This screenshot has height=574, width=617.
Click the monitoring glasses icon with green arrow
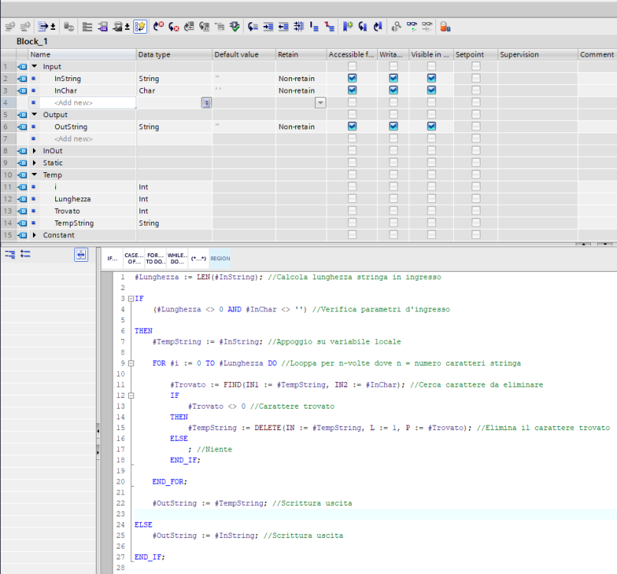click(x=412, y=26)
